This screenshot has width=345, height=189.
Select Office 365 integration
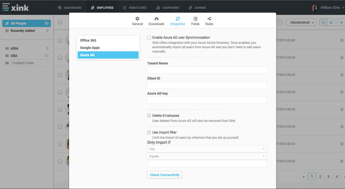[x=108, y=40]
